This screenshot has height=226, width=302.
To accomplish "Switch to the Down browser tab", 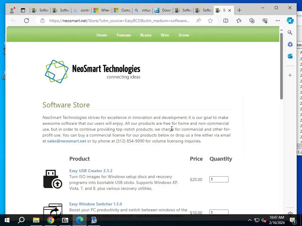I will point(163,10).
